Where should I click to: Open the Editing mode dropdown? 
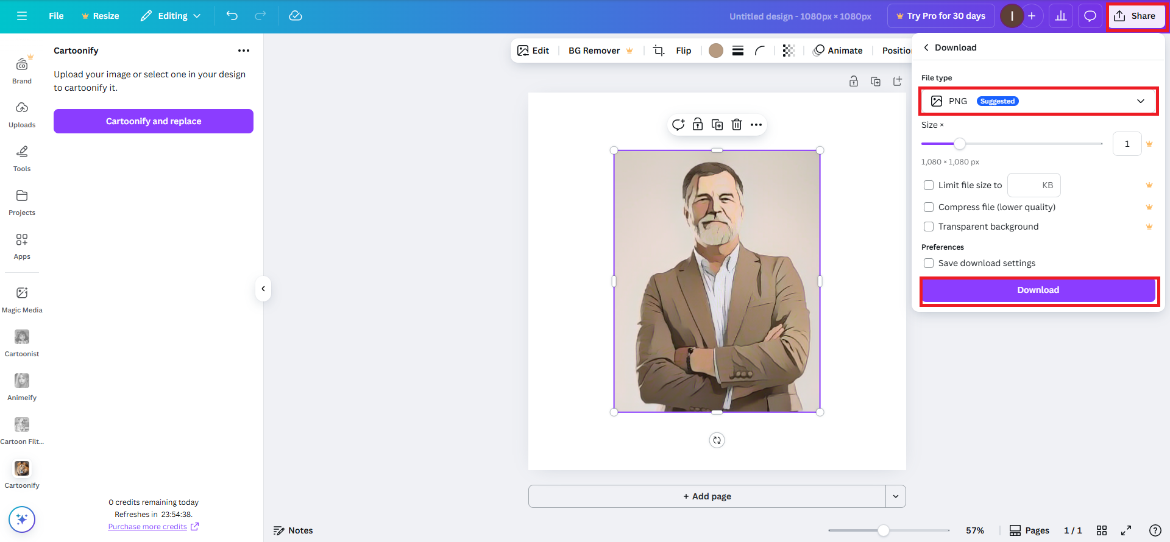click(171, 16)
